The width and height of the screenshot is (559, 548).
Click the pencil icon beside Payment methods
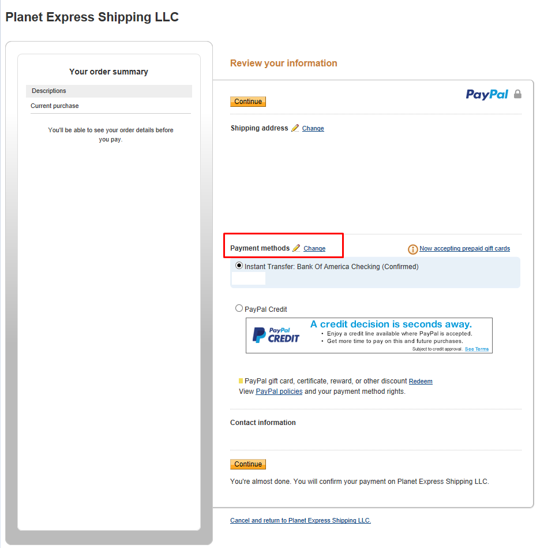click(297, 248)
